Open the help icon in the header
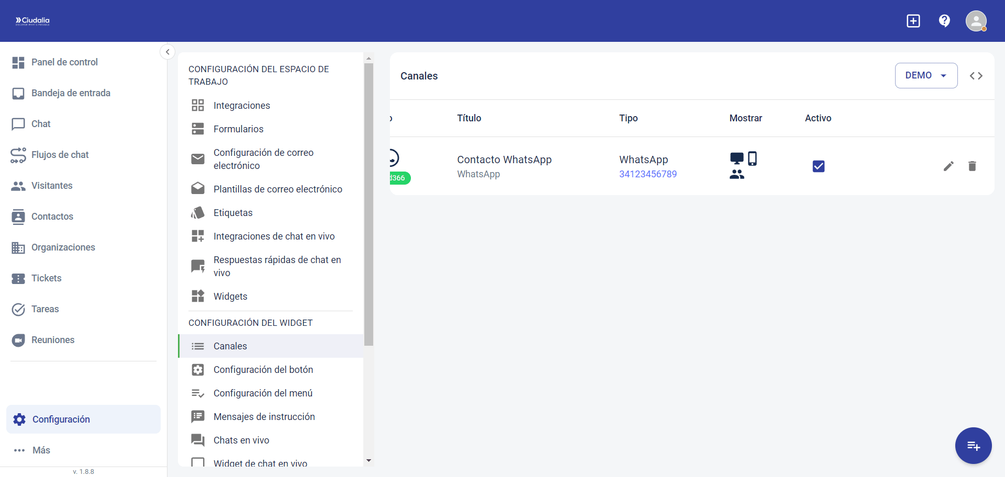Screen dimensions: 1005x477 tap(944, 21)
